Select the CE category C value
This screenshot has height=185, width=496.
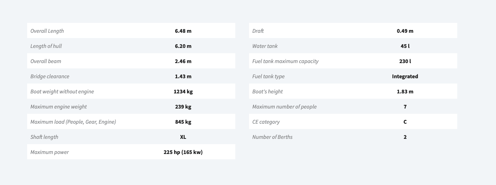405,122
